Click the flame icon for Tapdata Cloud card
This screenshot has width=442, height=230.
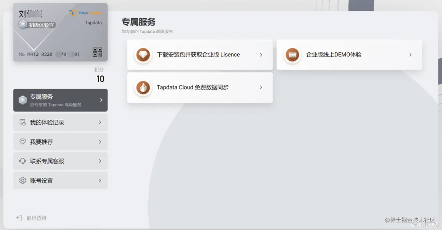143,87
